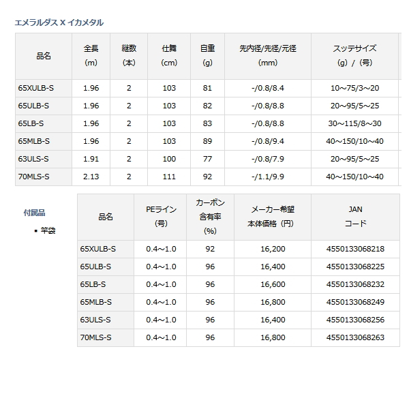409x409 pixels.
Task: Click the 全長 (m) column header
Action: tap(91, 56)
